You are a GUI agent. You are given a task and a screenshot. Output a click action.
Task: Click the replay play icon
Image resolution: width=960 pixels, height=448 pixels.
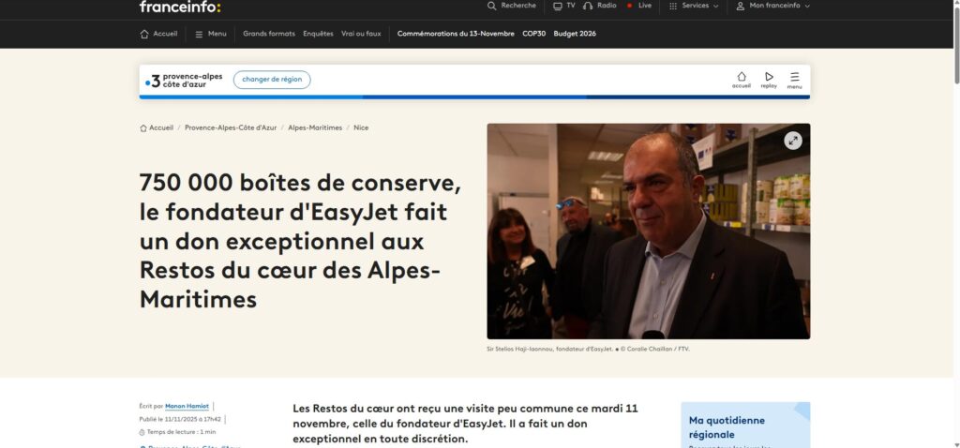click(x=769, y=77)
